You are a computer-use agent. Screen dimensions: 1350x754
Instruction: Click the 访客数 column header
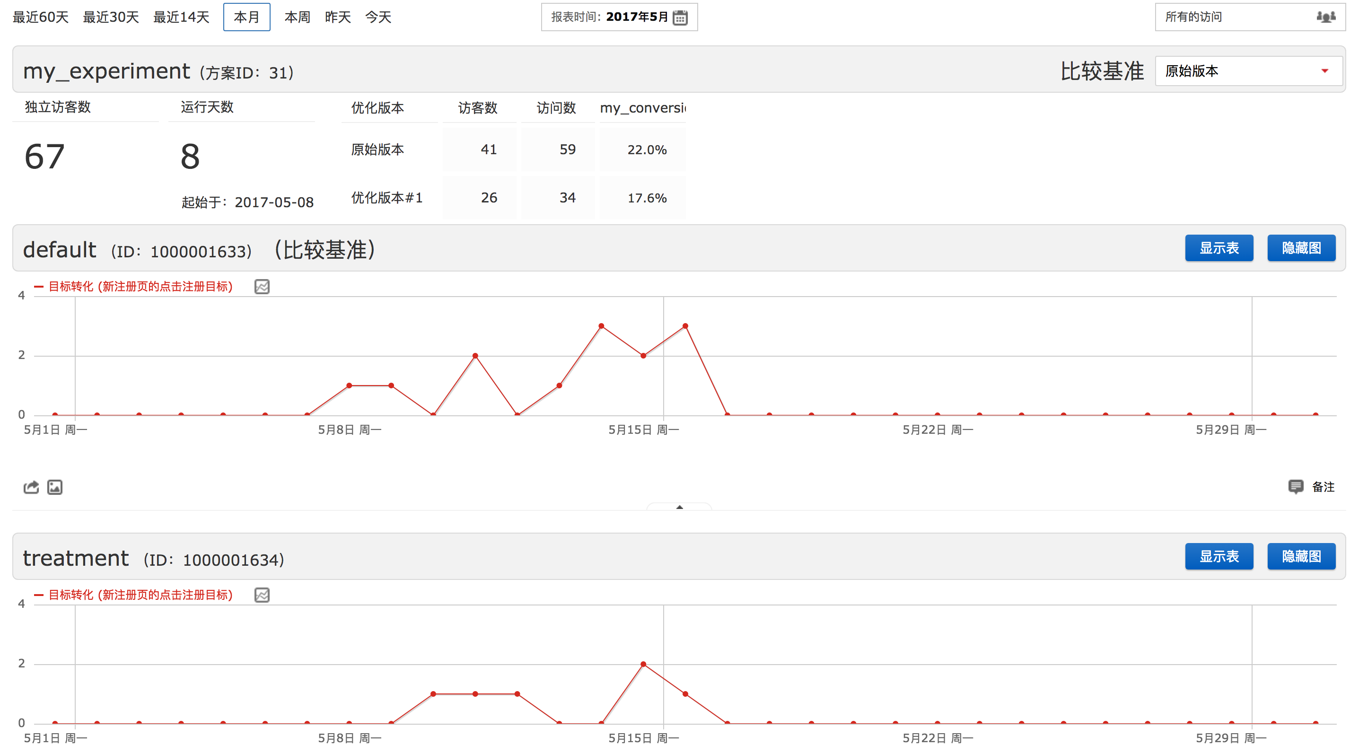click(477, 108)
